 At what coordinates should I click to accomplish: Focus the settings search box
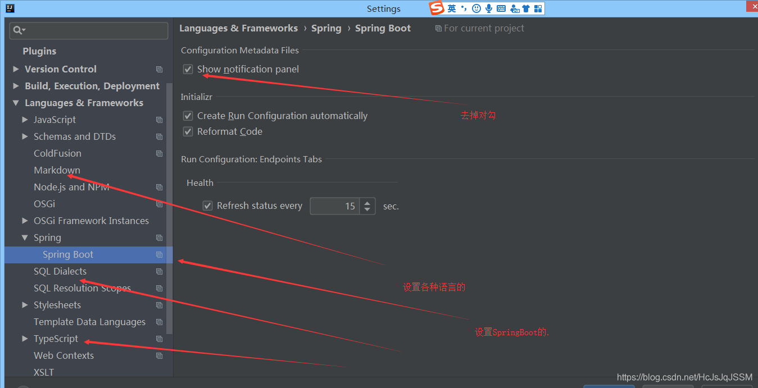pyautogui.click(x=89, y=30)
